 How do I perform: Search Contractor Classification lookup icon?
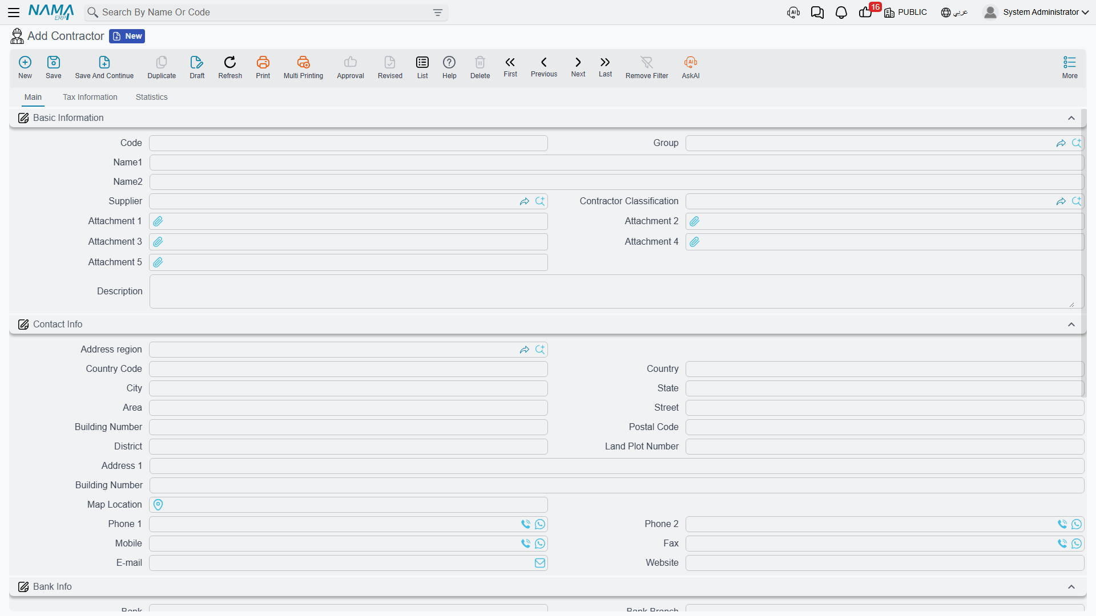point(1077,201)
